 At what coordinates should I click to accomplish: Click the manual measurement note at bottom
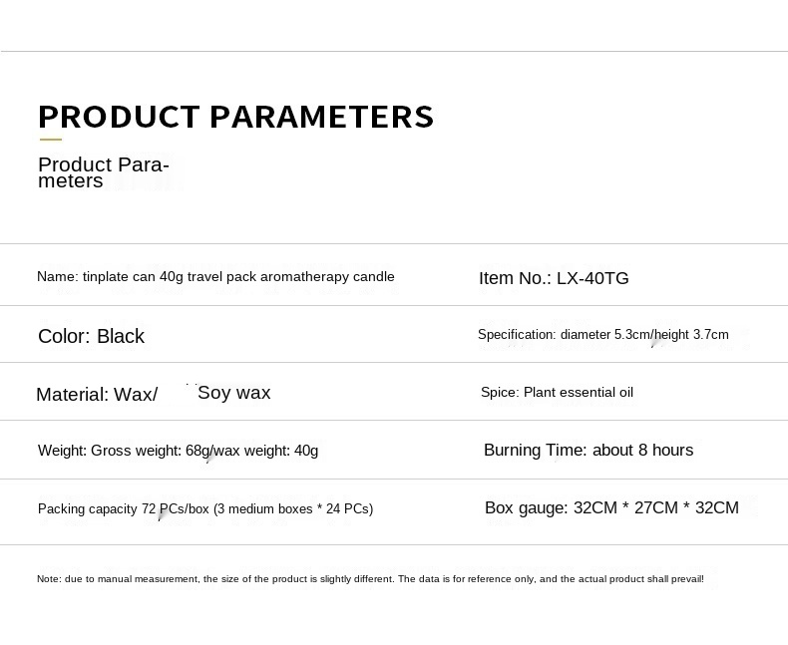point(370,579)
